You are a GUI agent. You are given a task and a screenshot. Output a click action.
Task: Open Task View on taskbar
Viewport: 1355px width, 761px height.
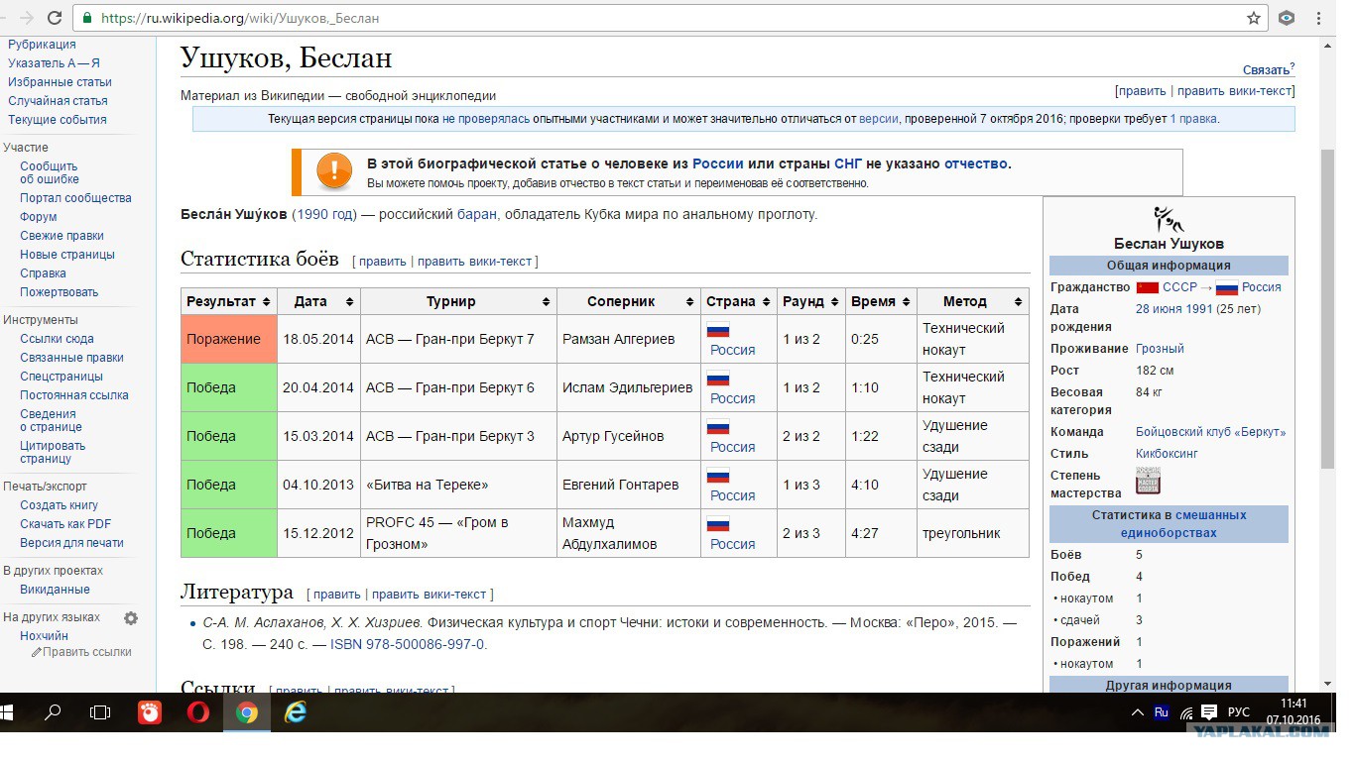click(x=100, y=711)
